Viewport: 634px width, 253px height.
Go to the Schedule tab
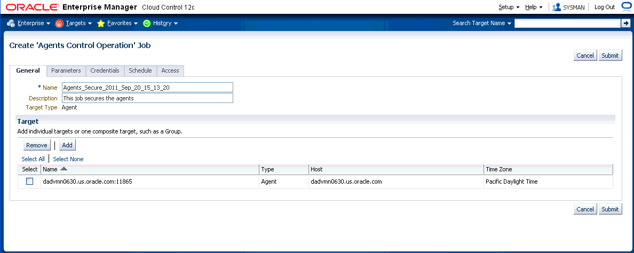click(x=140, y=71)
